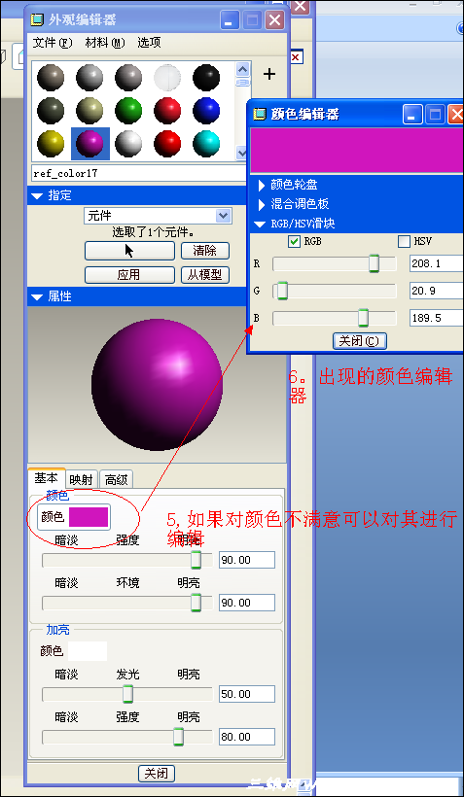Click the white highlight 颜色 swatch
The image size is (464, 797).
point(88,651)
